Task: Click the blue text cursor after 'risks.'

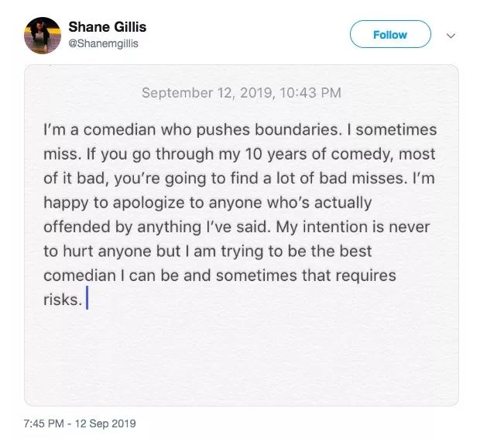Action: coord(87,297)
